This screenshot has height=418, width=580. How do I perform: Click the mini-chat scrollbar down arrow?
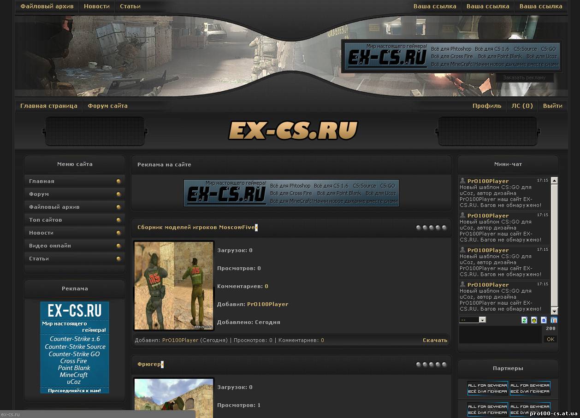point(554,311)
